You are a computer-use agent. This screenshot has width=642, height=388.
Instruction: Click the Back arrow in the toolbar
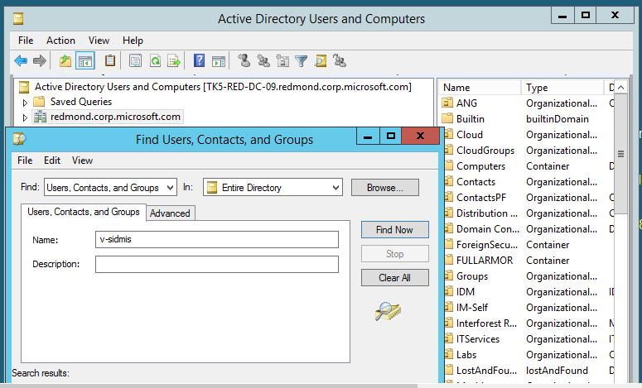coord(21,61)
